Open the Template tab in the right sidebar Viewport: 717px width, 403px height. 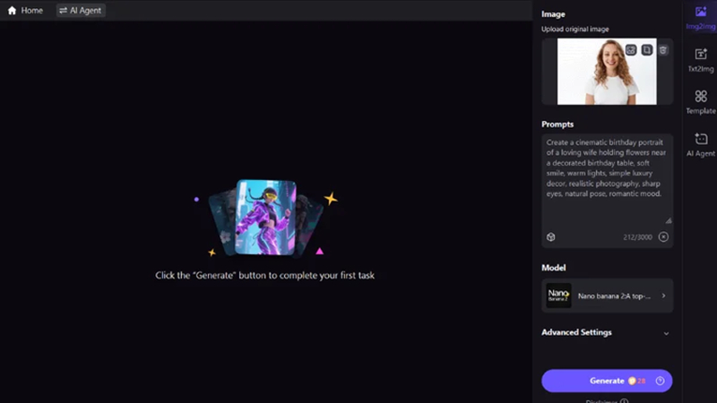pyautogui.click(x=701, y=102)
